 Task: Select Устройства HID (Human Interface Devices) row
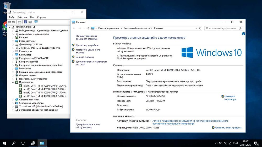coord(41,106)
